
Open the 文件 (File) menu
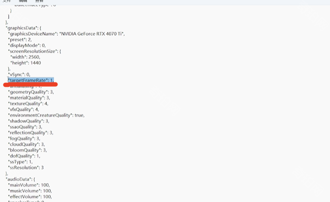(6, 1)
